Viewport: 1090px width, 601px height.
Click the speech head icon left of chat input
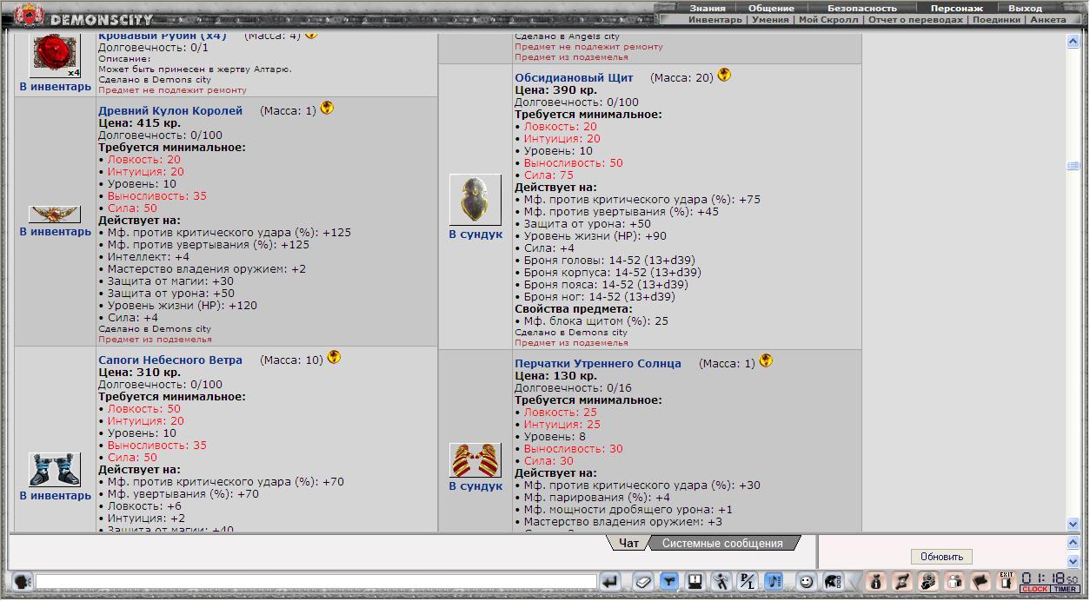pyautogui.click(x=23, y=581)
